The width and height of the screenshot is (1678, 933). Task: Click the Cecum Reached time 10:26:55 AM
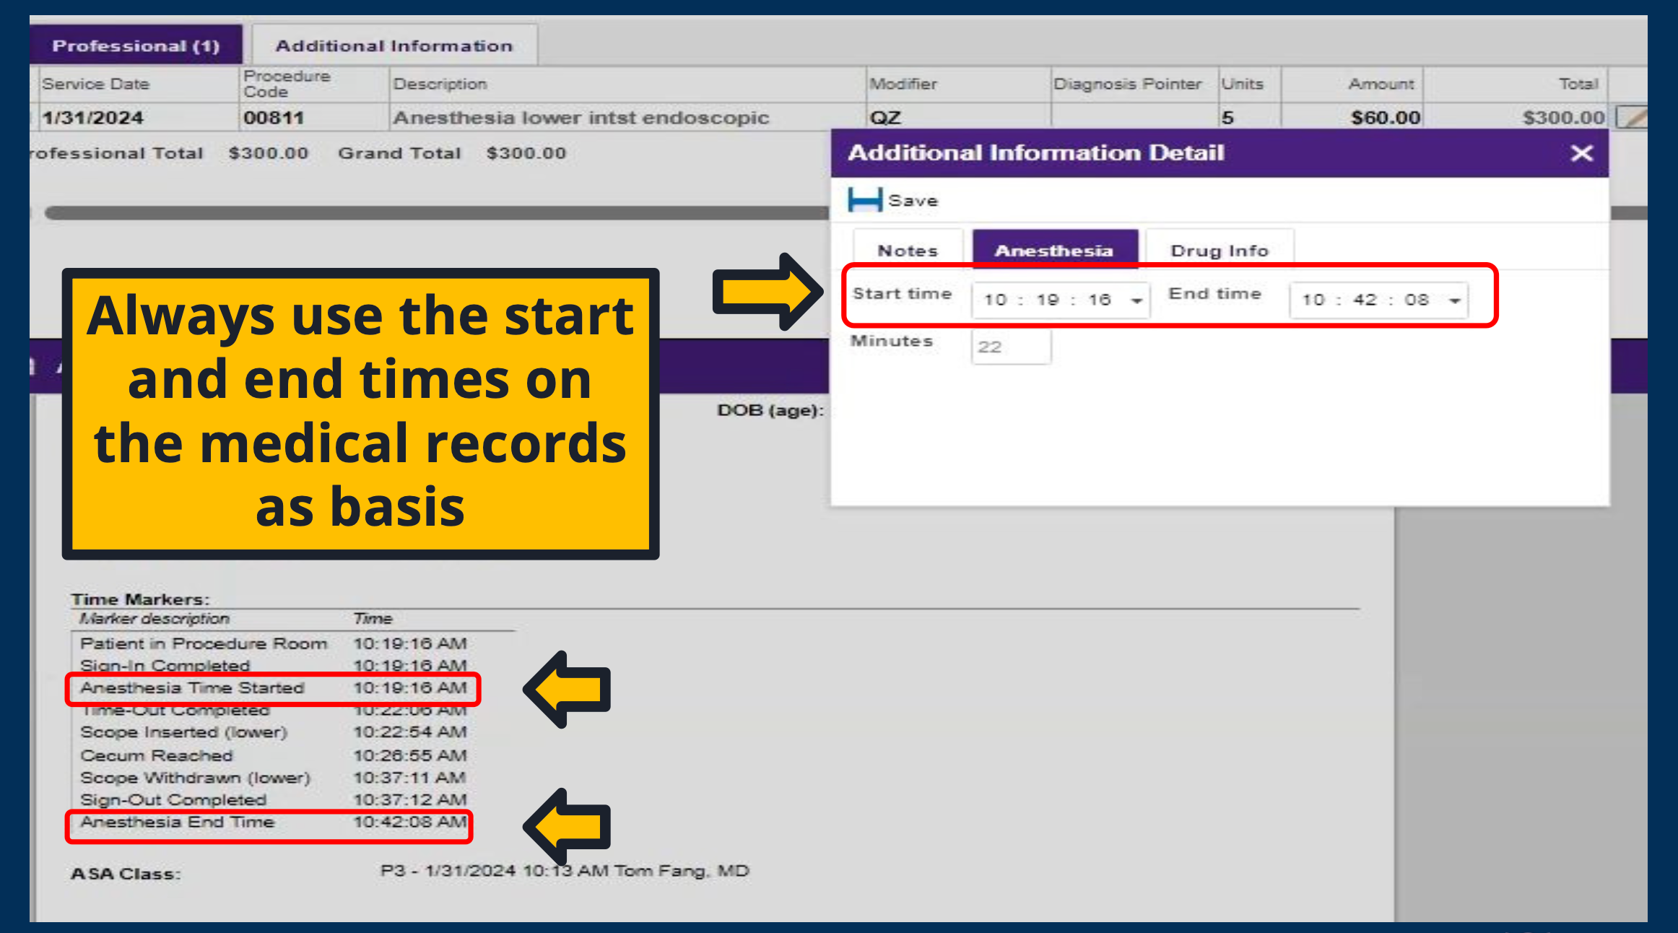[409, 755]
